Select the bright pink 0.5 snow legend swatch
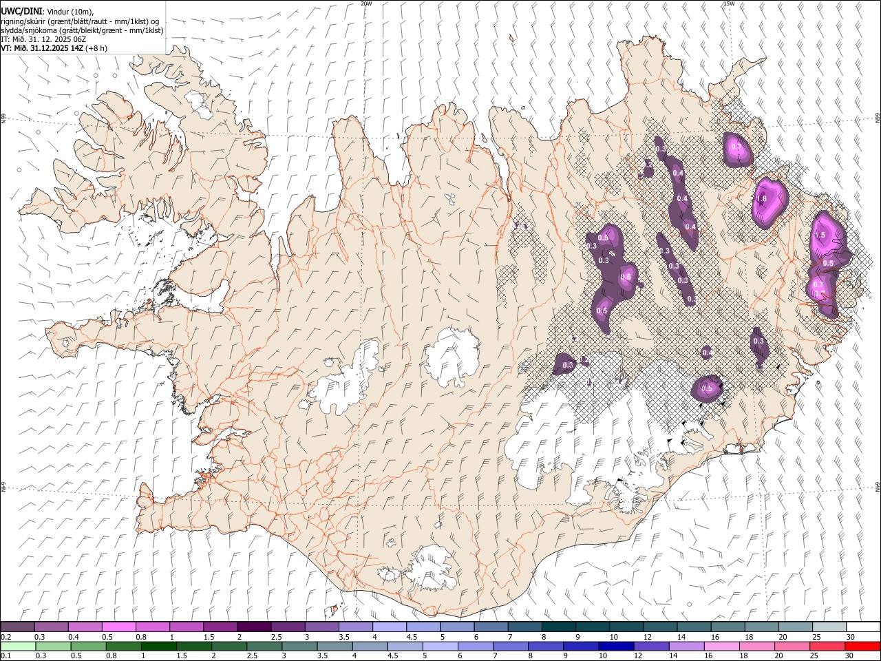The height and width of the screenshot is (661, 881). (118, 627)
